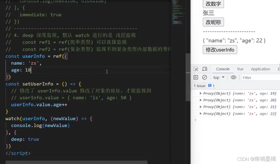Click the console Filter input field

[x=261, y=78]
